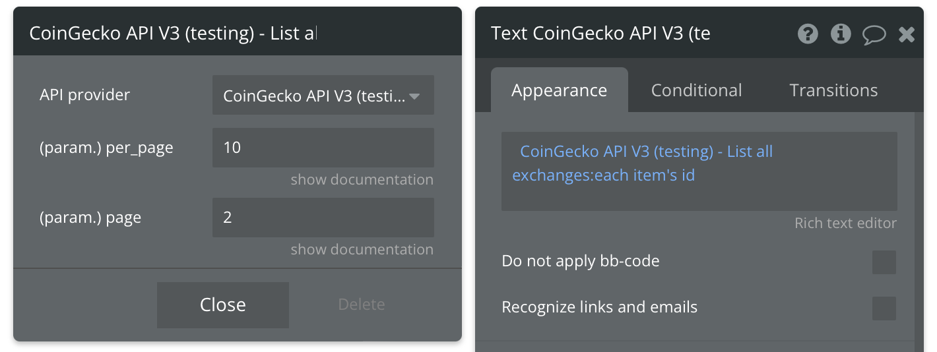The image size is (937, 352).
Task: Click the blue dynamic expression text
Action: (x=643, y=163)
